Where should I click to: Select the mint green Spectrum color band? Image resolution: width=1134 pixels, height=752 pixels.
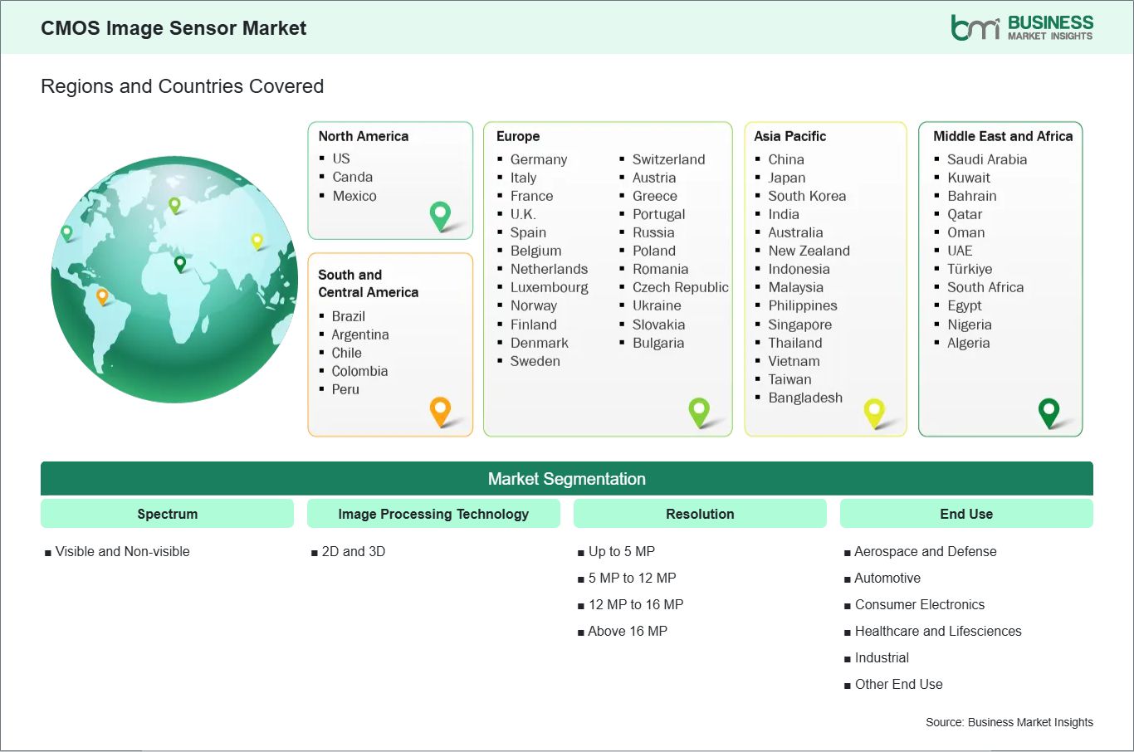click(167, 513)
